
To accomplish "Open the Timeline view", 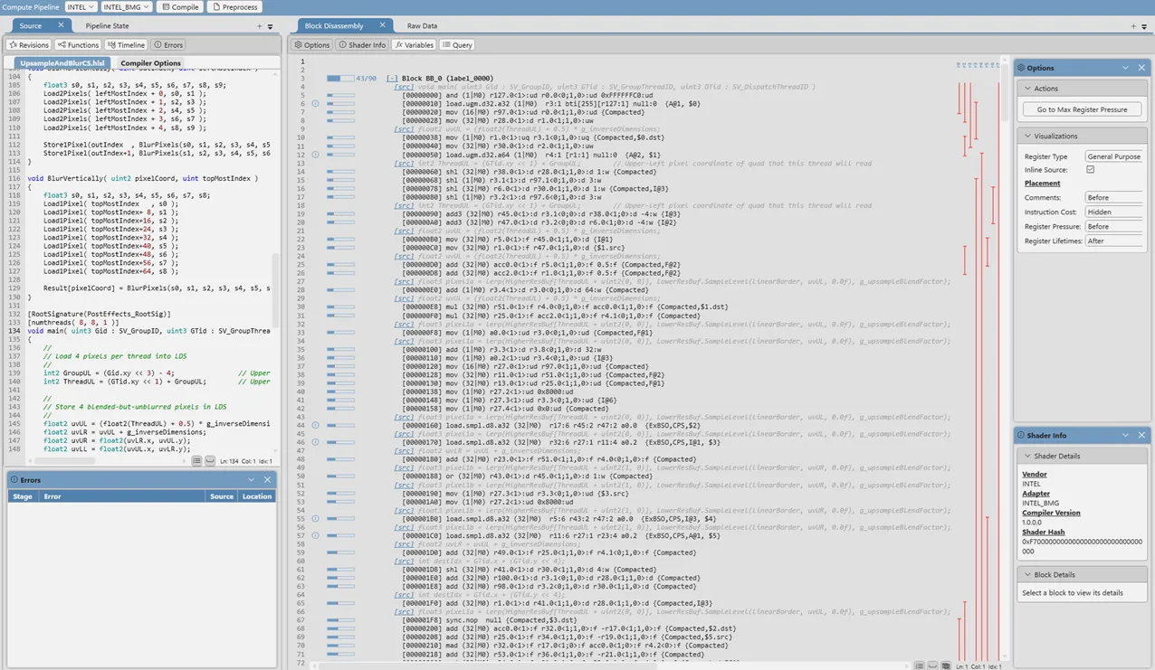I will (126, 44).
